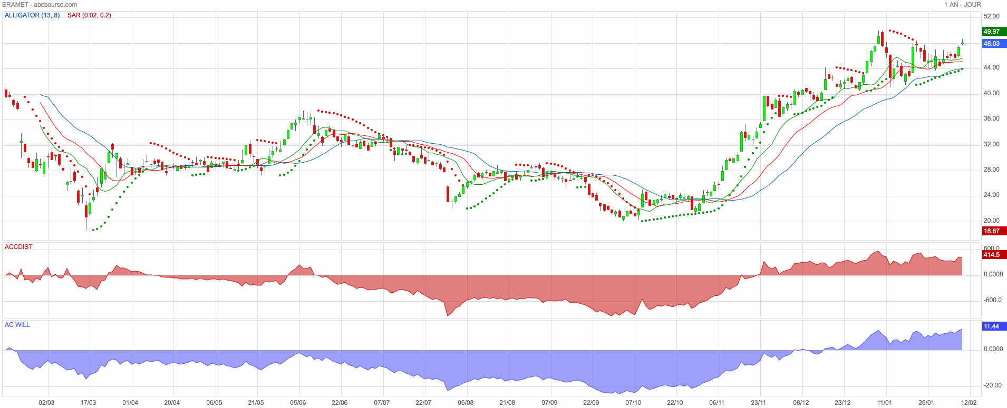Click the 21/08 date axis label
The image size is (1007, 408).
(x=507, y=403)
